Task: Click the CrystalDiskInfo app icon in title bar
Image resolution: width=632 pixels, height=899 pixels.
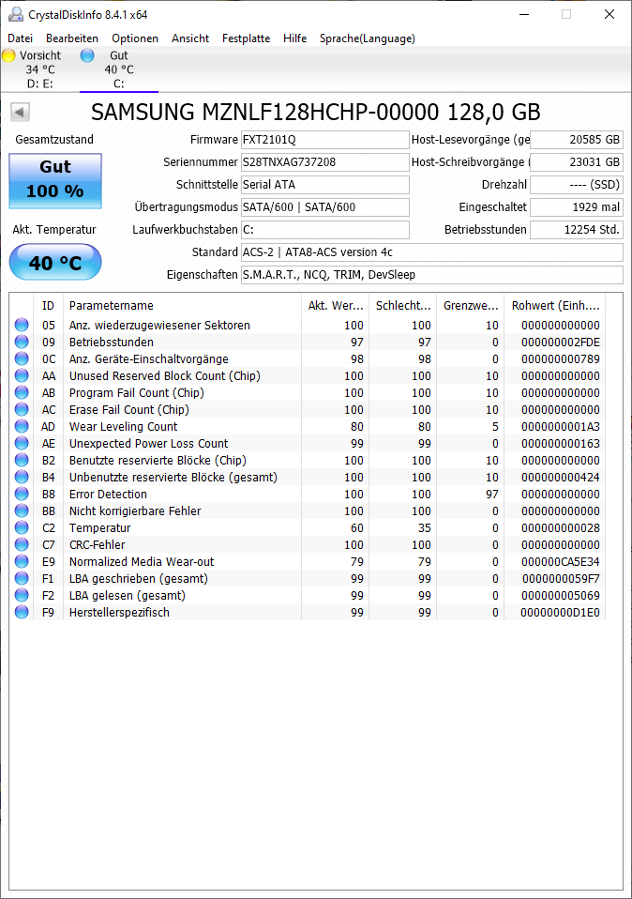Action: [x=15, y=14]
